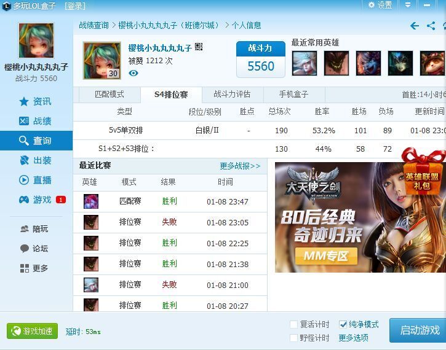The width and height of the screenshot is (446, 350).
Task: Click the 樱桃小丸丸丸丸子（班德尔城） breadcrumb
Action: [169, 26]
